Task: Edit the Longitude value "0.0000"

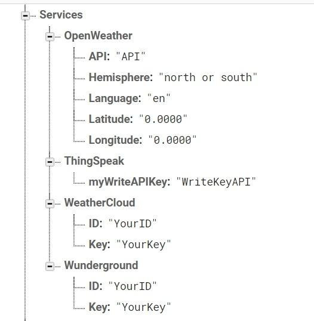Action: tap(173, 140)
